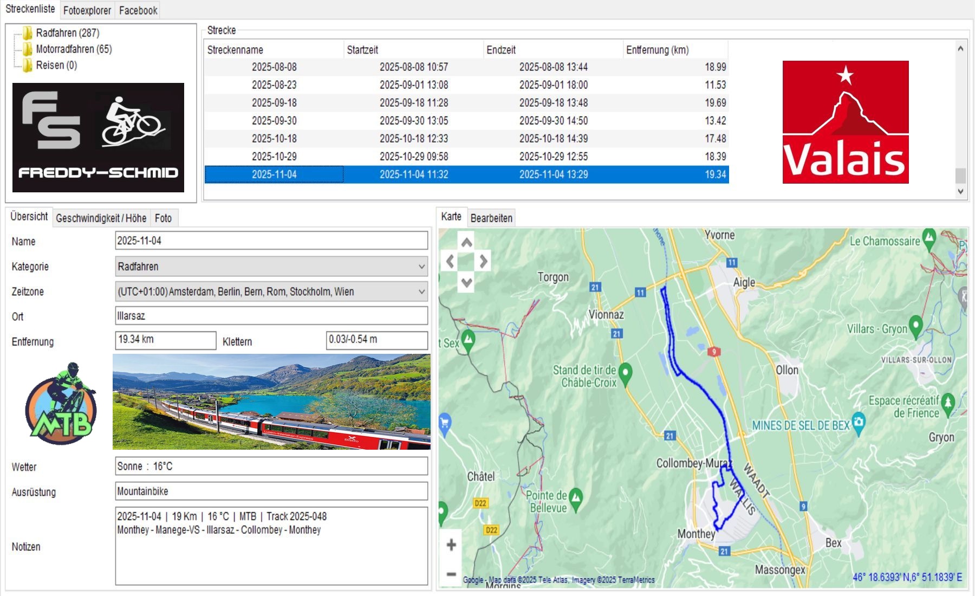The width and height of the screenshot is (975, 596).
Task: Open the Kategorie dropdown
Action: [421, 267]
